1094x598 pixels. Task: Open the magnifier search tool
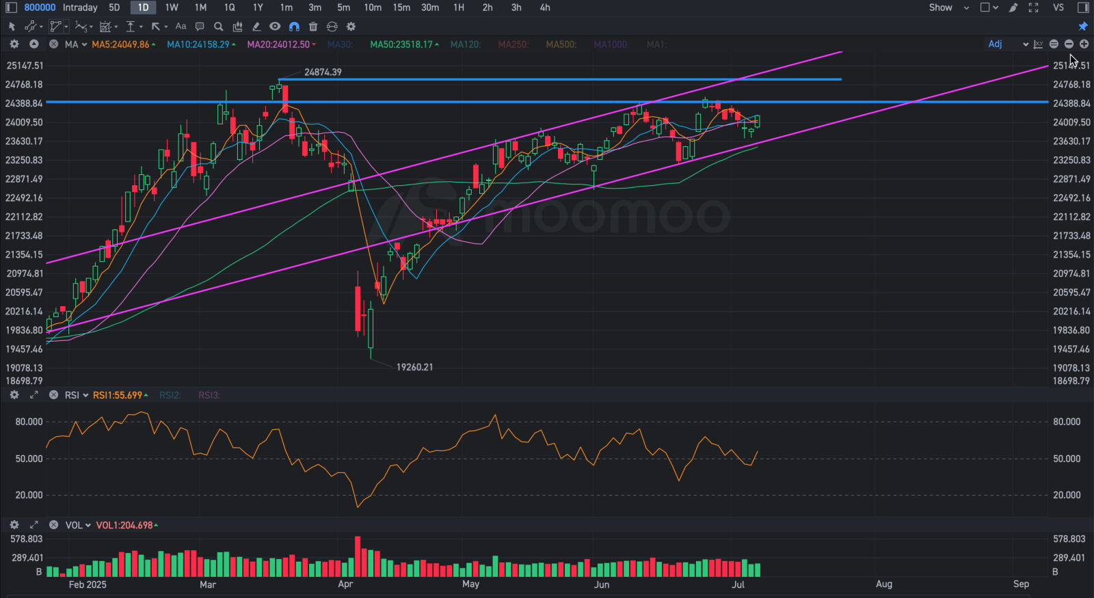219,27
